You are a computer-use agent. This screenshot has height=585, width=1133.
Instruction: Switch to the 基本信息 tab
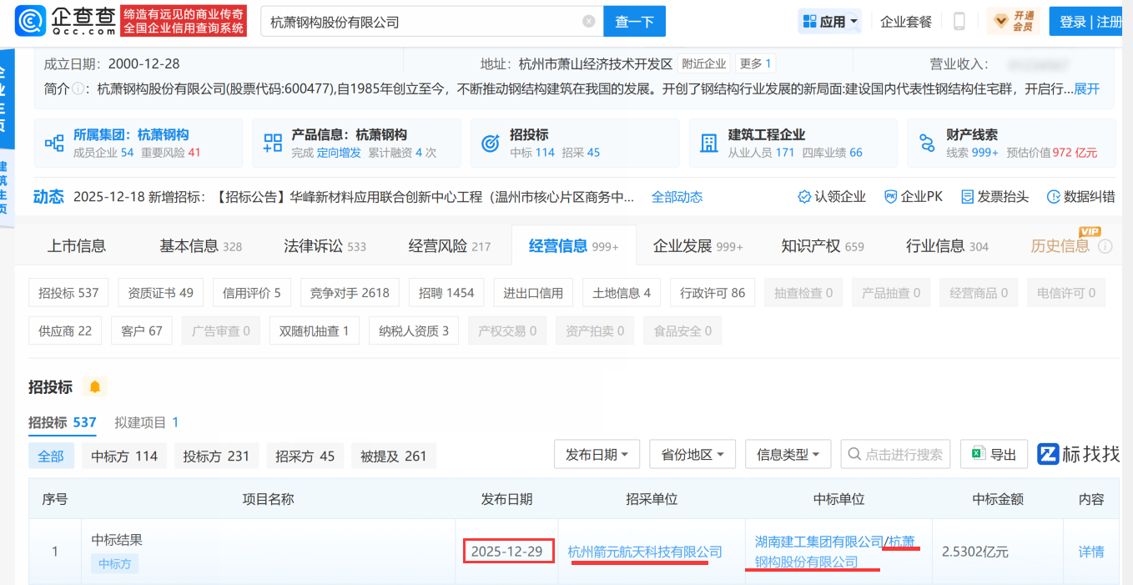pos(200,245)
